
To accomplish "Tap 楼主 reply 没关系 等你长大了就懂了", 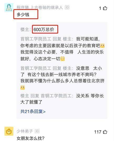I will tap(62, 99).
